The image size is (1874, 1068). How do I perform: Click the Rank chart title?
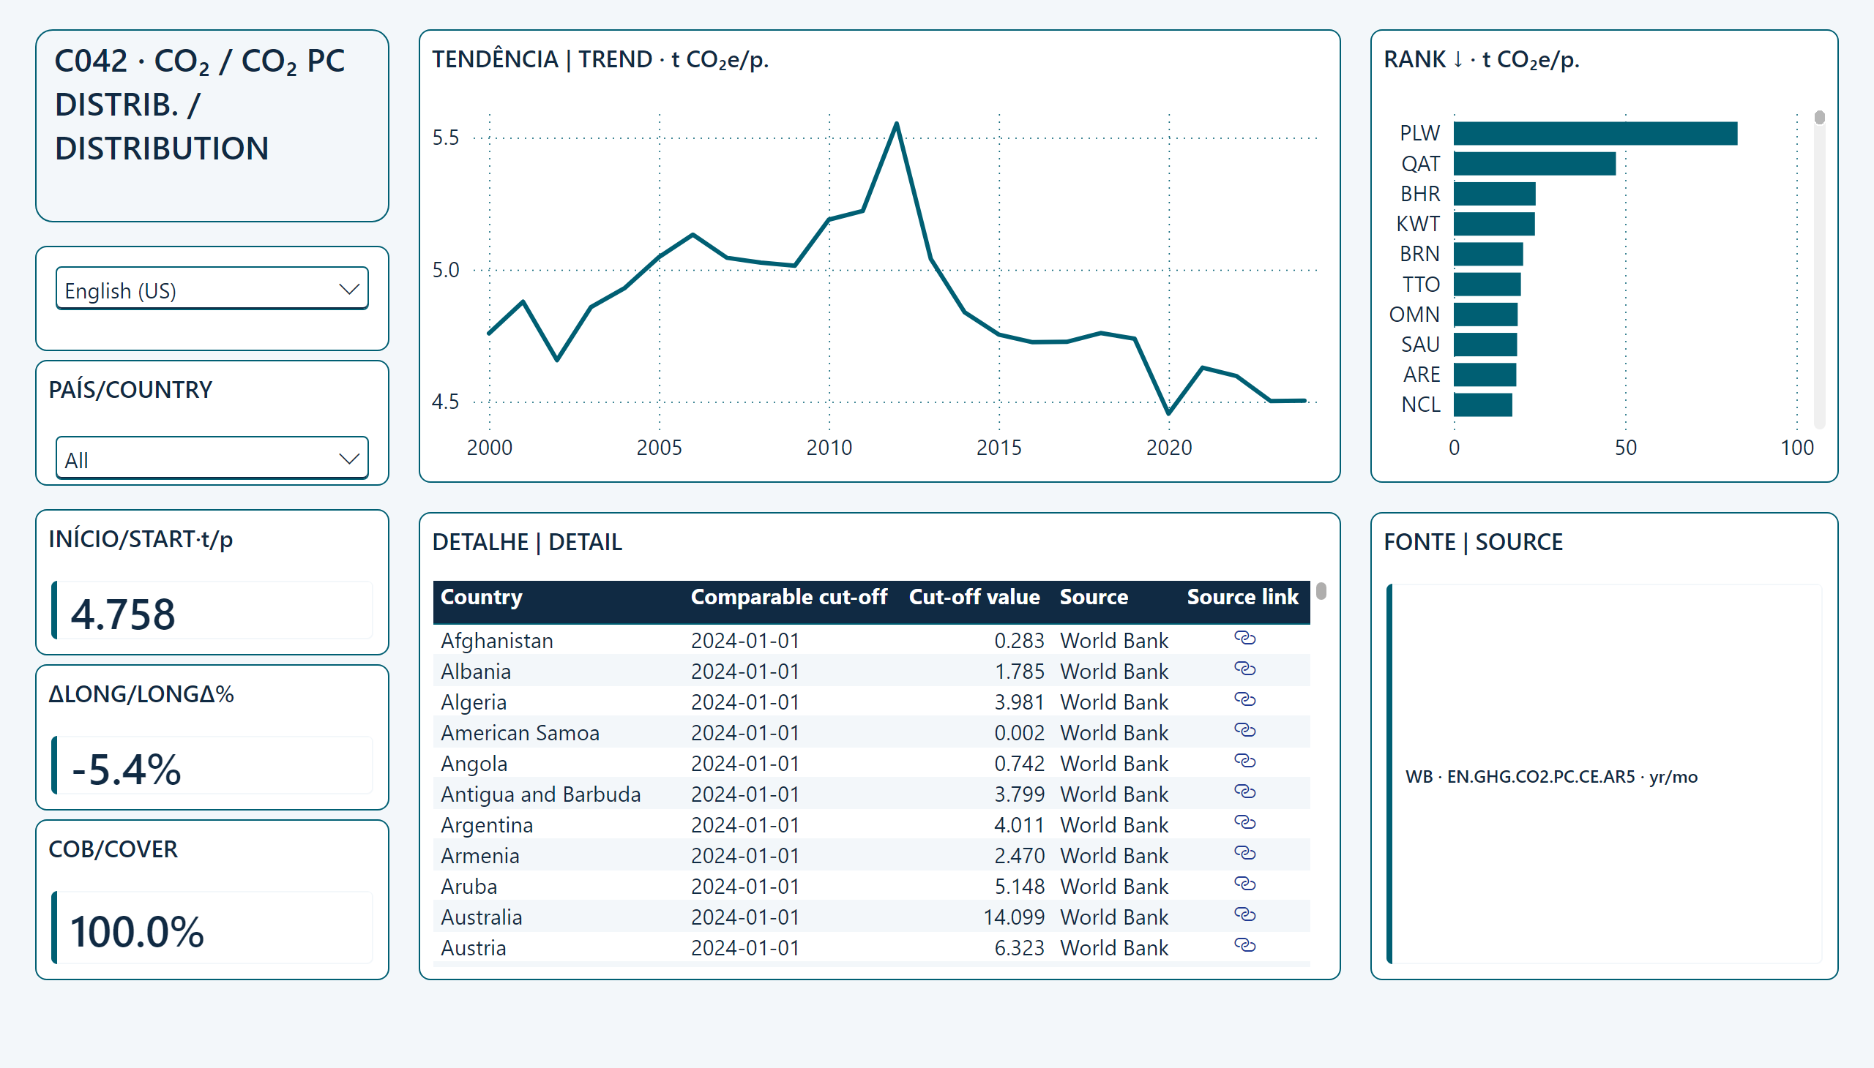(1482, 59)
